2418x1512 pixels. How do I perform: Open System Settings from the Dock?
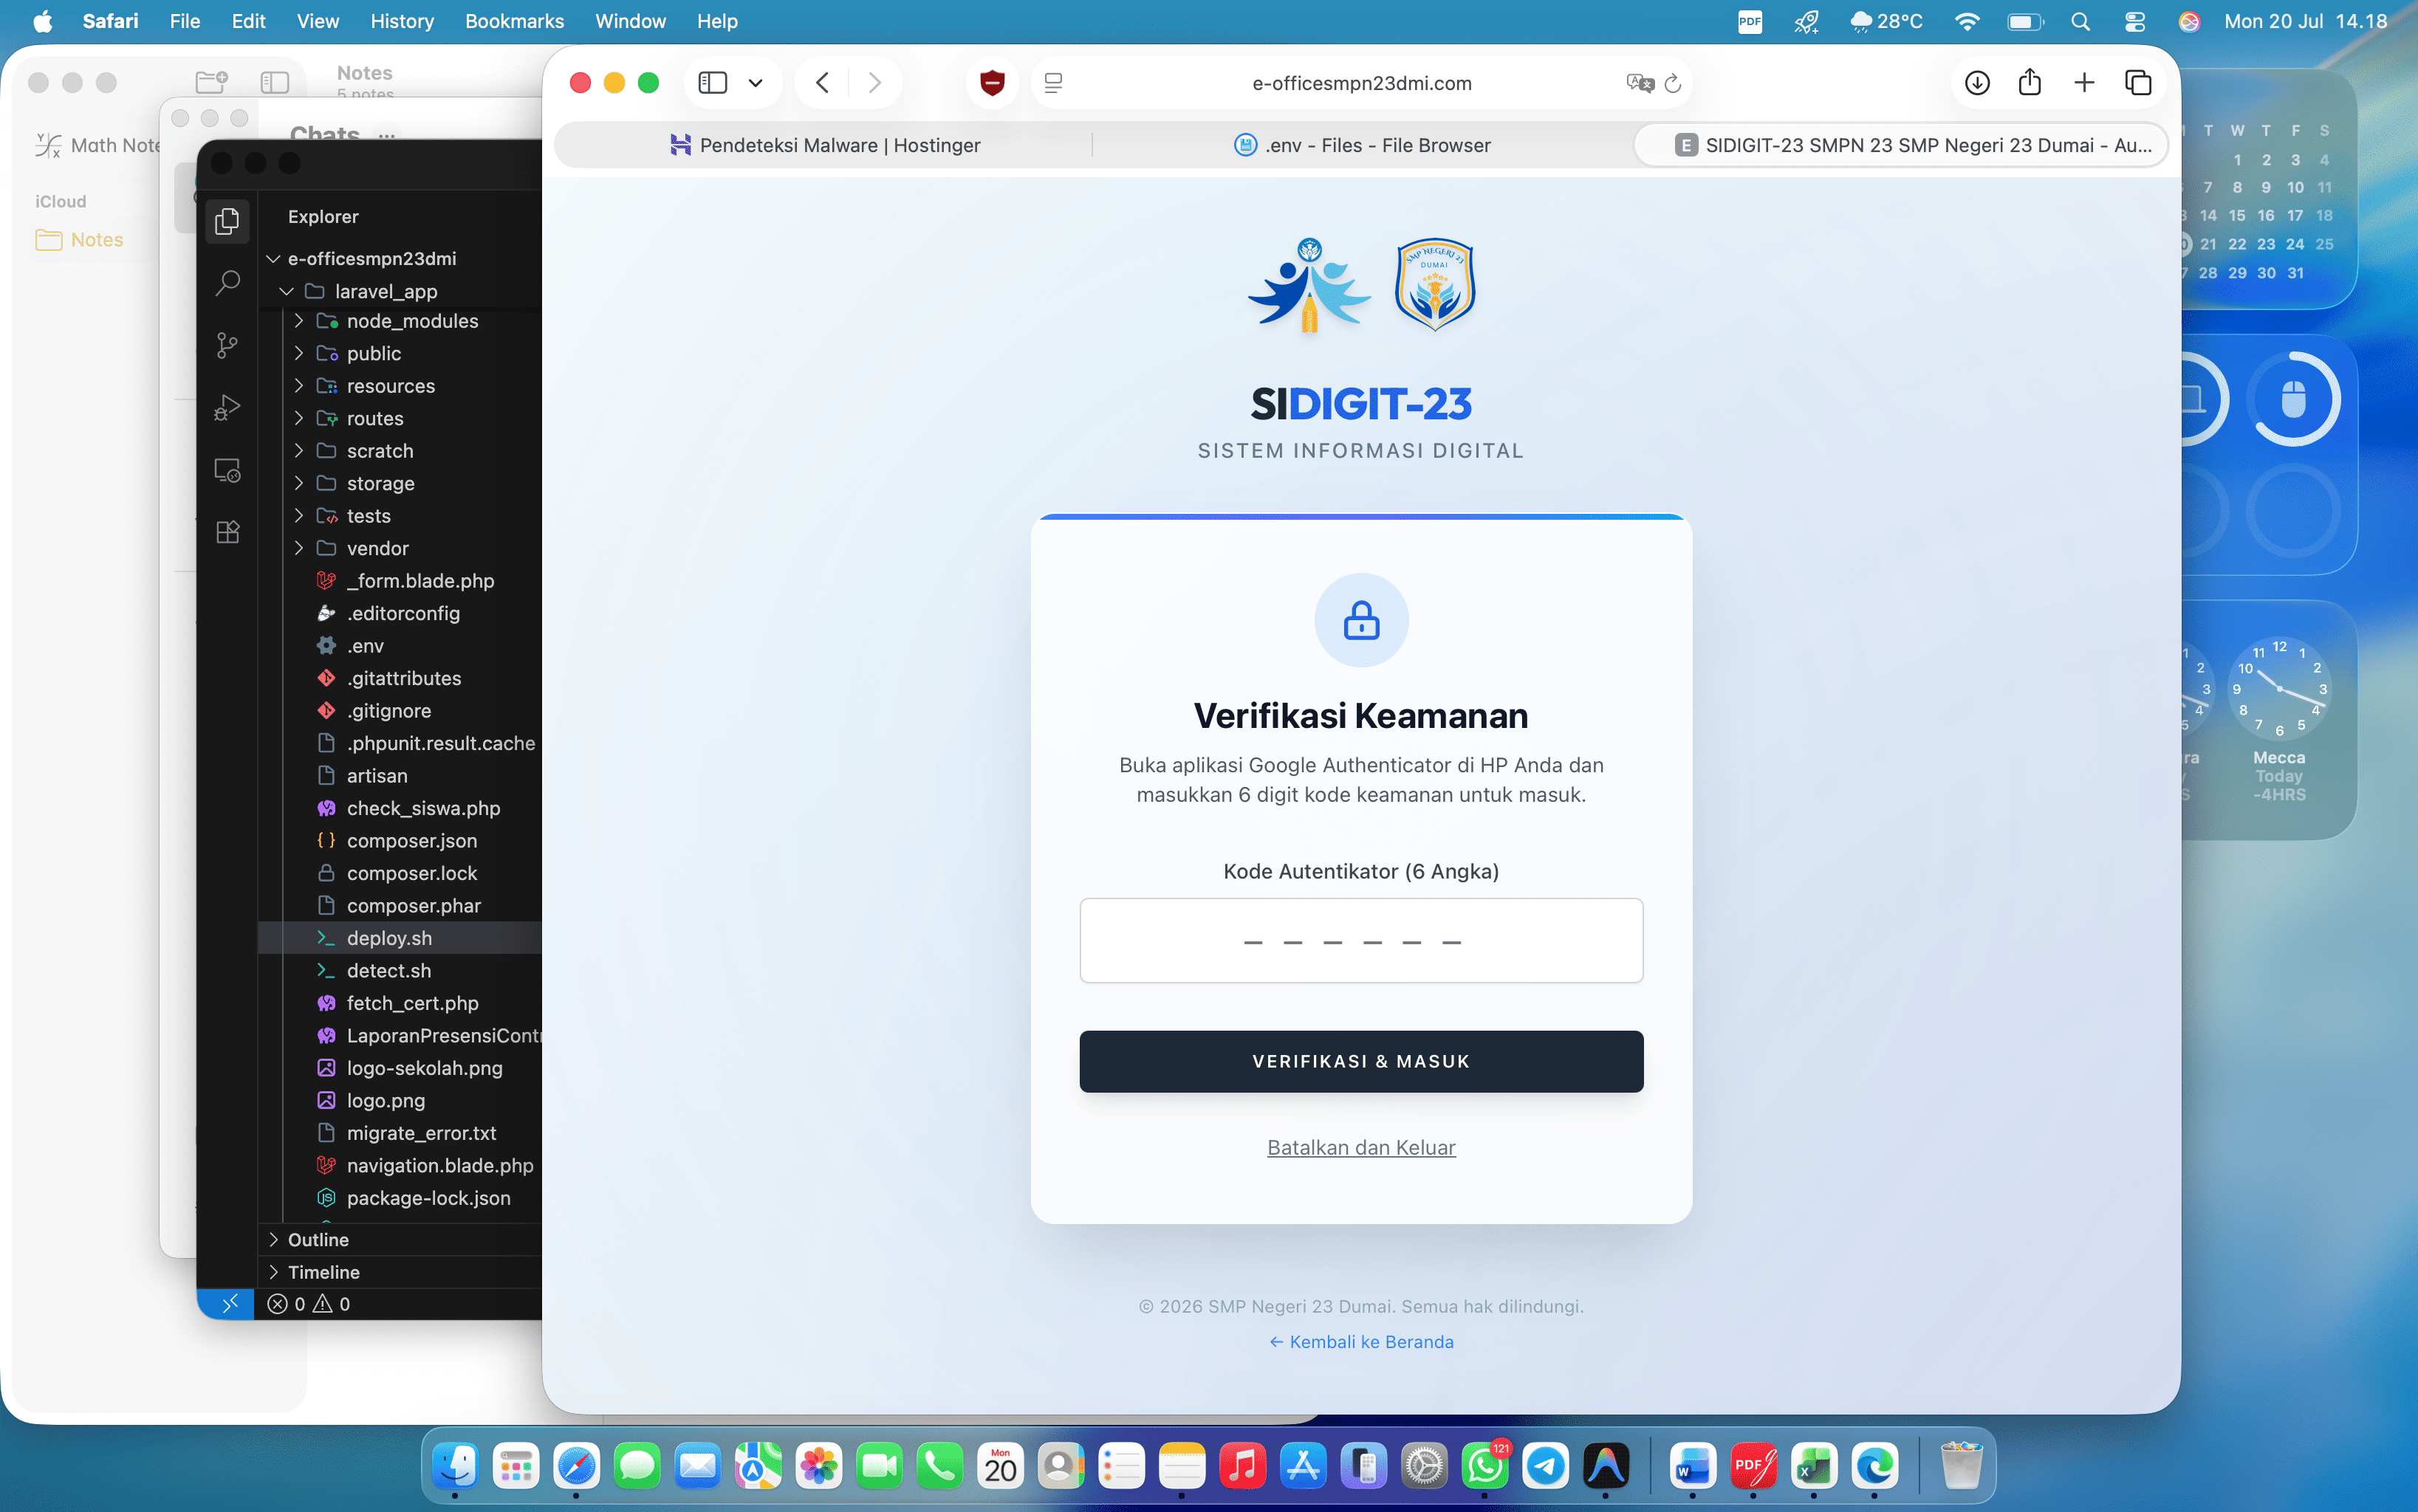tap(1425, 1466)
